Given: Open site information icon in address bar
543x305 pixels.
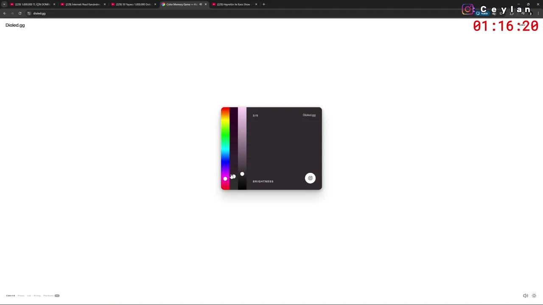Looking at the screenshot, I should coord(29,13).
